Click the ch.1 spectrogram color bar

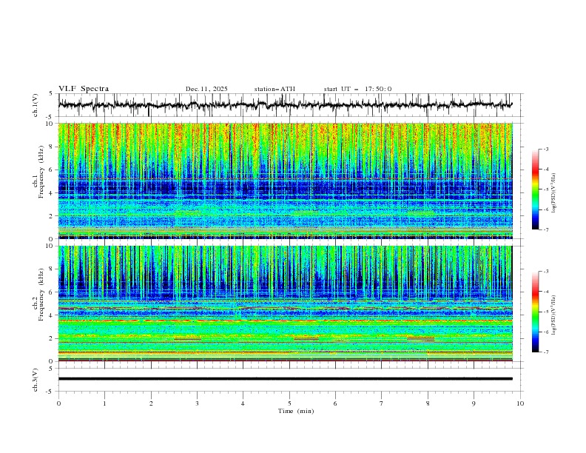pos(536,189)
